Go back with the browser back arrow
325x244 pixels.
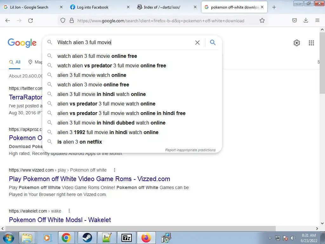coord(8,21)
